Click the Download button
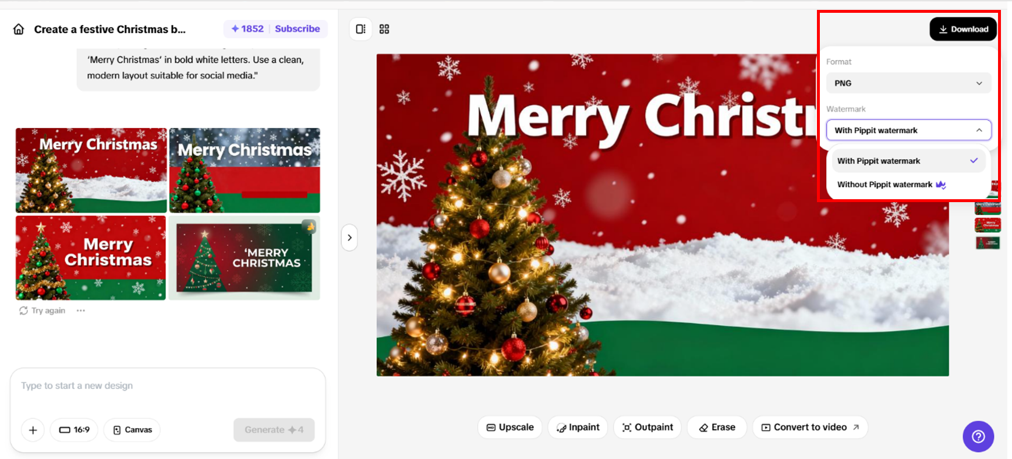This screenshot has width=1012, height=459. click(963, 29)
